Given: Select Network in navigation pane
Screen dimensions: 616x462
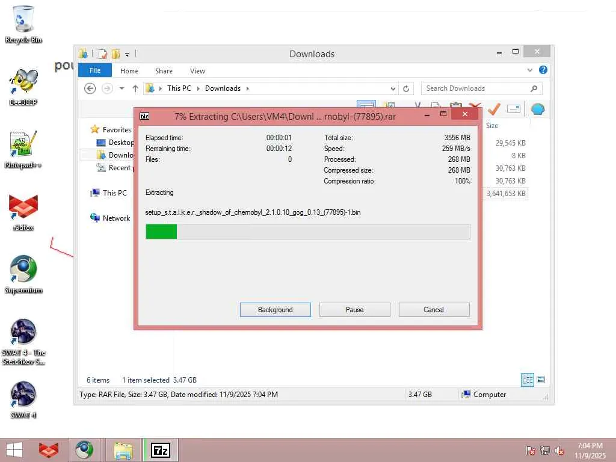Looking at the screenshot, I should pos(111,218).
